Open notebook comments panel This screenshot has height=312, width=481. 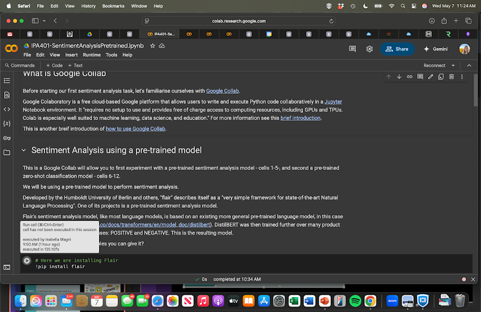click(x=352, y=49)
